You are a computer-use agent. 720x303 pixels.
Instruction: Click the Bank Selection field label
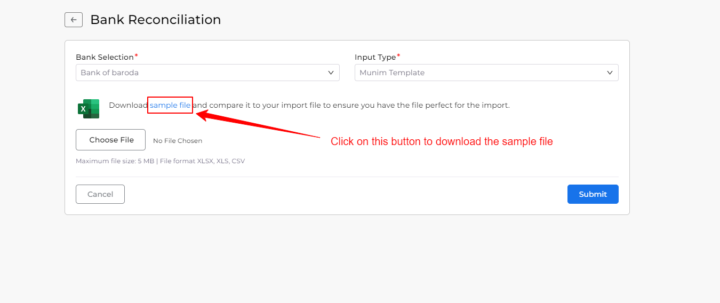pos(105,57)
